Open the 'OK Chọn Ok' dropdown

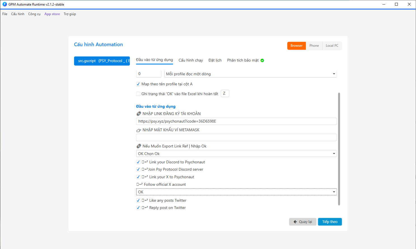point(334,154)
